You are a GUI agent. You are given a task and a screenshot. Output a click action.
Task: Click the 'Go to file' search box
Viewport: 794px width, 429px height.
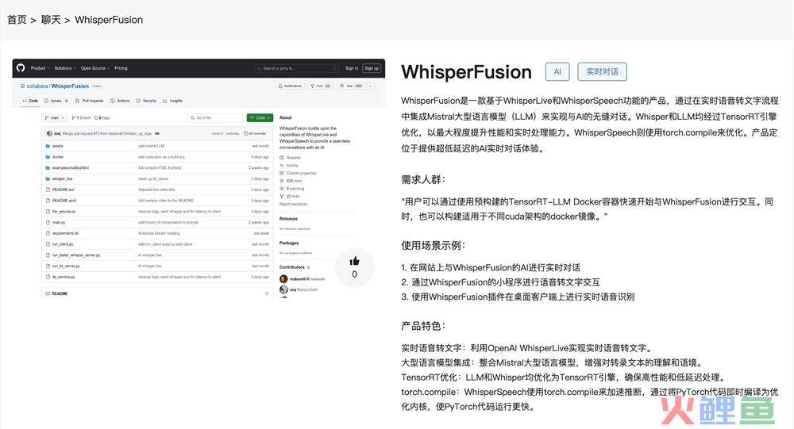pyautogui.click(x=215, y=118)
